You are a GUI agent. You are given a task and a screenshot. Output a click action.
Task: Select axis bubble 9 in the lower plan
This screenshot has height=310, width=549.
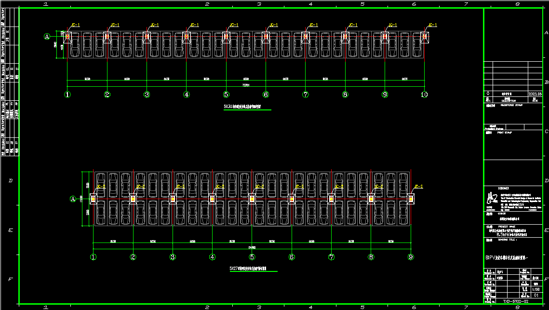pos(411,257)
